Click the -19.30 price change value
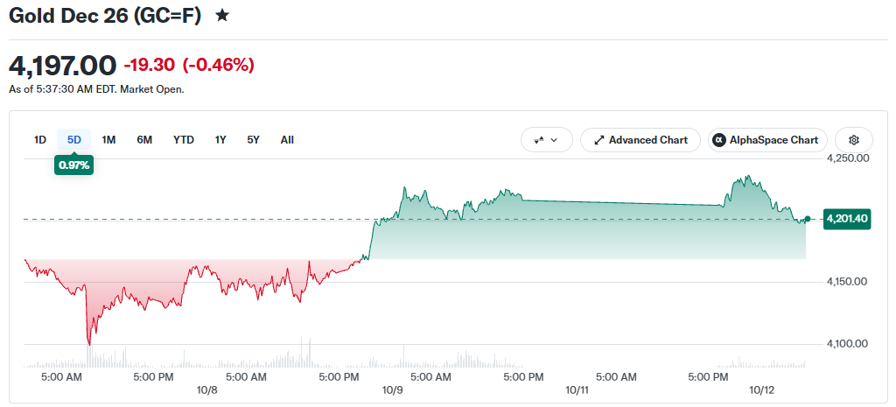 [149, 66]
